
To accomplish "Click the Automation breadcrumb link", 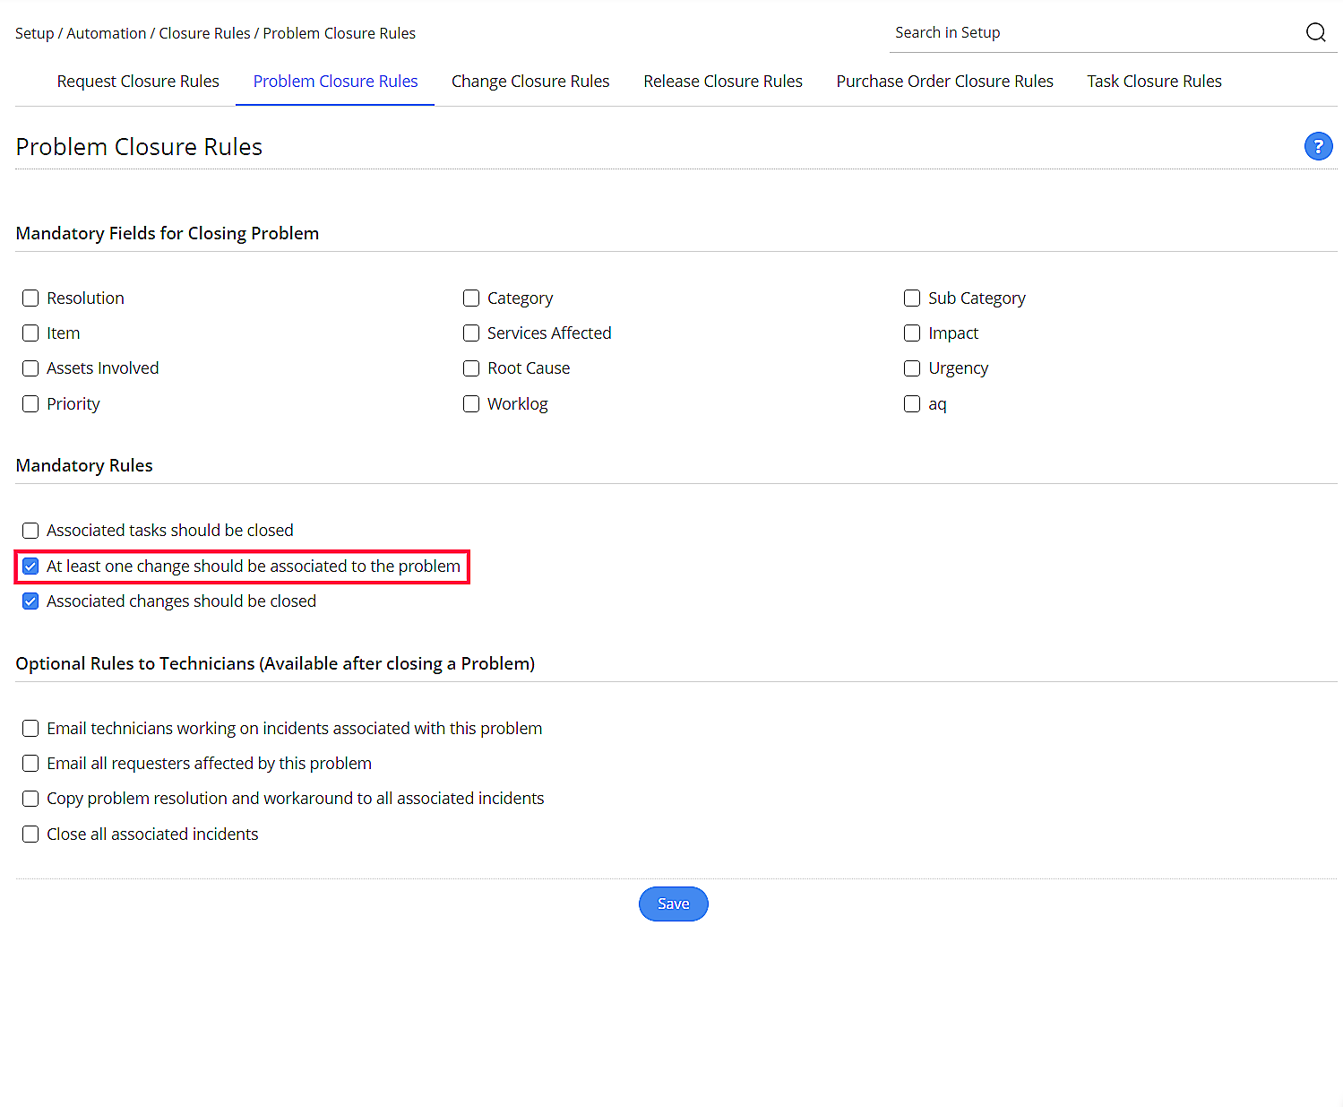I will (106, 33).
